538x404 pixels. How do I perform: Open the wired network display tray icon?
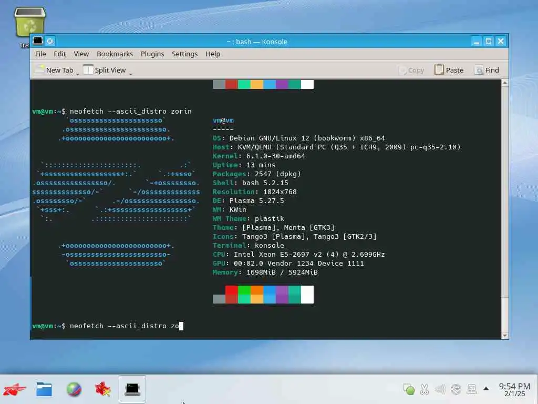tap(472, 389)
